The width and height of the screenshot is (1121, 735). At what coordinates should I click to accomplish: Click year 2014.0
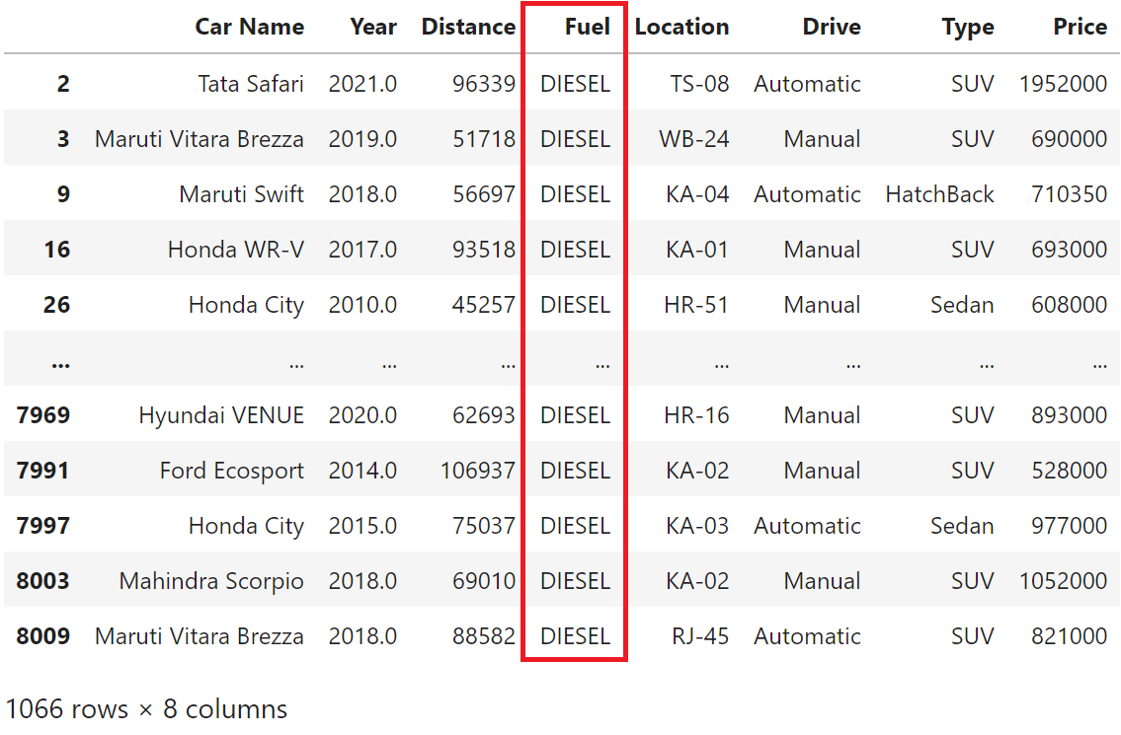click(362, 471)
